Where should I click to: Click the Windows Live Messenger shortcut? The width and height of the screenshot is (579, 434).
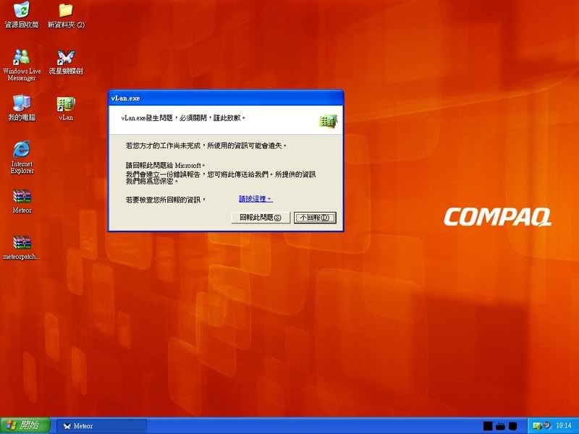(22, 57)
